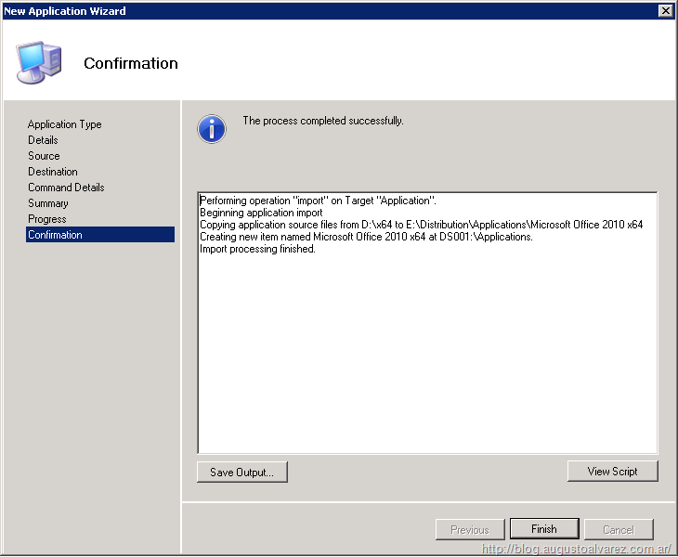
Task: Open the View Script button
Action: point(612,472)
